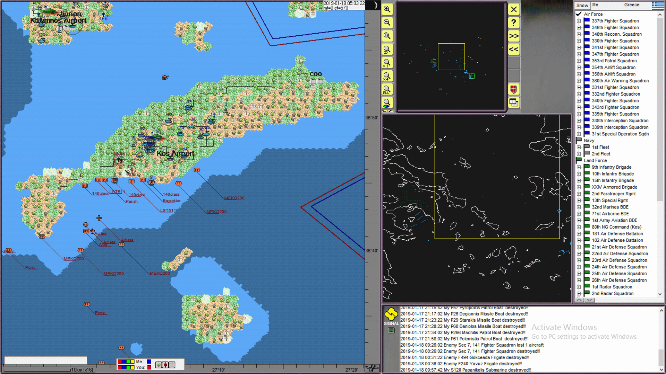The image size is (666, 374).
Task: Click the zoom in magnifier button
Action: point(387,9)
